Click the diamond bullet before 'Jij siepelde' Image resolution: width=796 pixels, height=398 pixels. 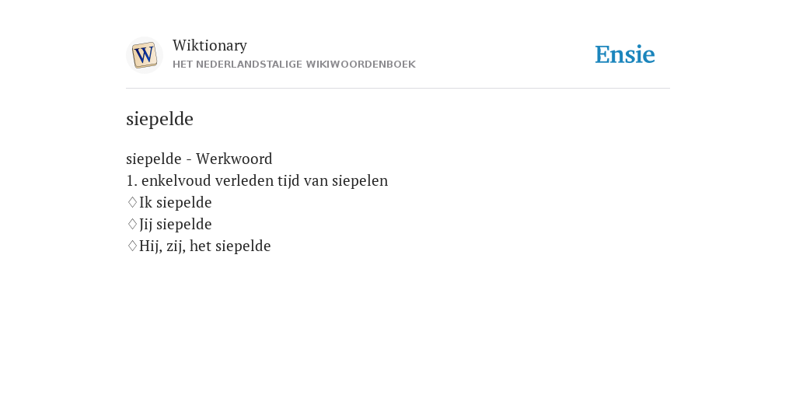coord(132,225)
